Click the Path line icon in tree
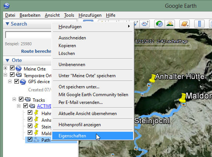Viewport: 212px width, 157px height. click(x=36, y=140)
